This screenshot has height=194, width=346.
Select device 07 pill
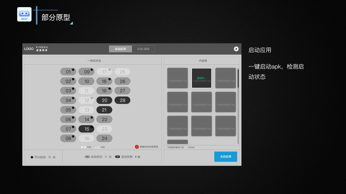point(68,129)
